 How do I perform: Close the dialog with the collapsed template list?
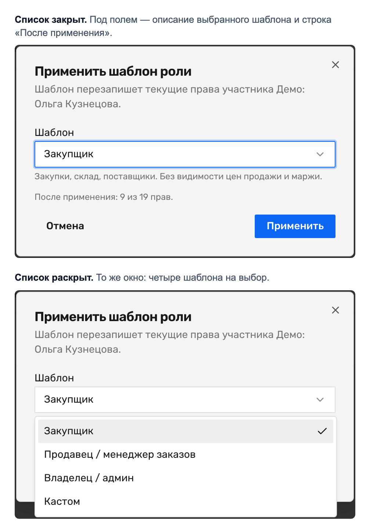pos(335,65)
